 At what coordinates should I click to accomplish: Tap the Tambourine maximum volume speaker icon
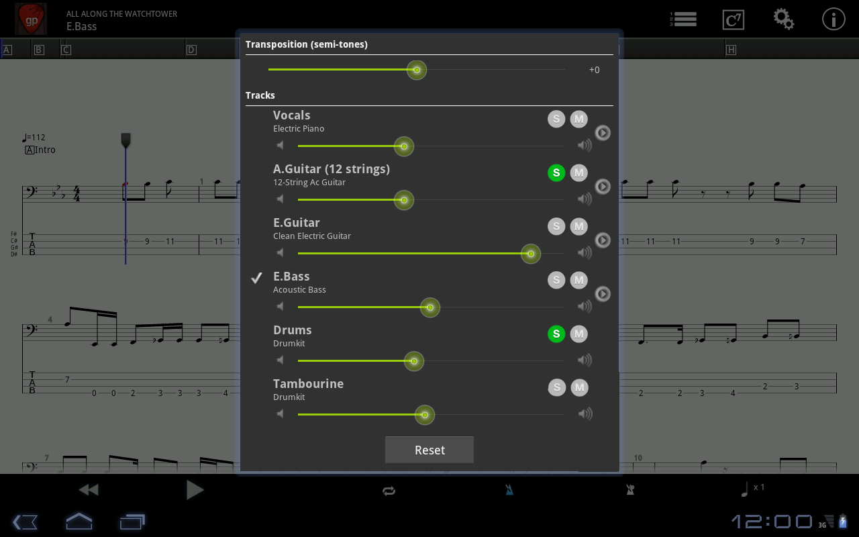[585, 413]
